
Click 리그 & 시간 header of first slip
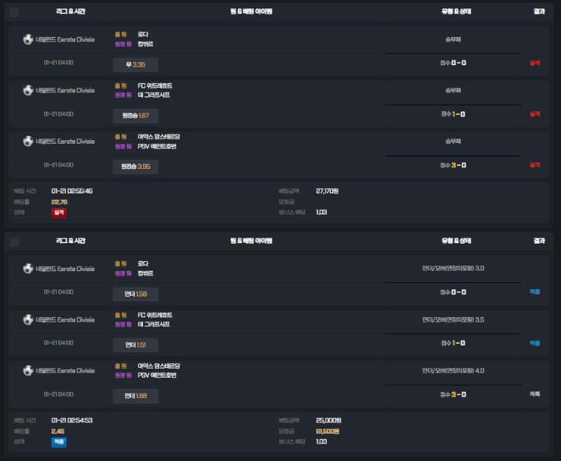[x=71, y=11]
